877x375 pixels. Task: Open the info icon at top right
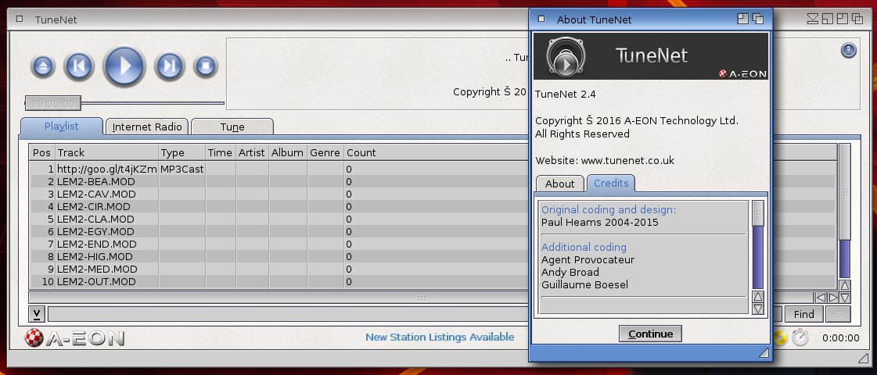pyautogui.click(x=849, y=50)
